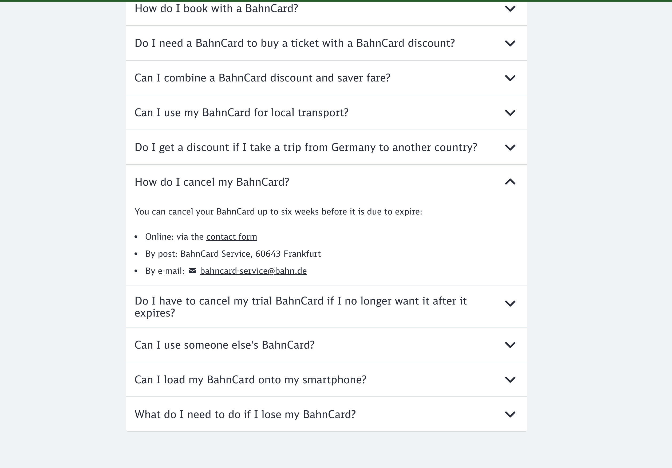Viewport: 672px width, 468px height.
Task: Expand chevron for cancel trial BahnCard question
Action: pyautogui.click(x=510, y=304)
